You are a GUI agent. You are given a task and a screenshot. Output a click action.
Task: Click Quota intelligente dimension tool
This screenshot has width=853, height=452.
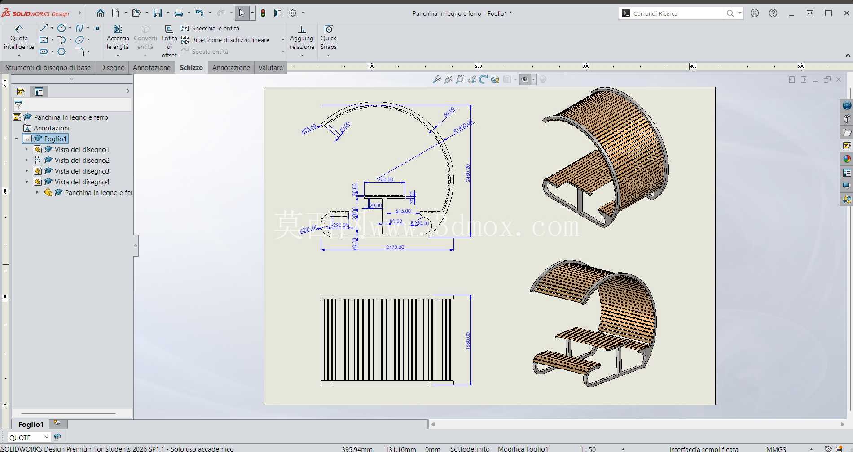click(x=19, y=38)
